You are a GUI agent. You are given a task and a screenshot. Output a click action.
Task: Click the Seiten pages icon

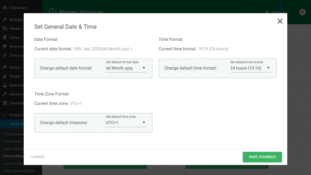coord(5,37)
